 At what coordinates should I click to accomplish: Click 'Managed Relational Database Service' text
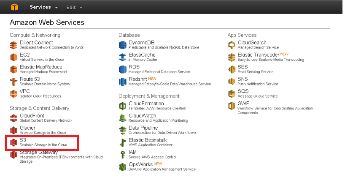[159, 71]
